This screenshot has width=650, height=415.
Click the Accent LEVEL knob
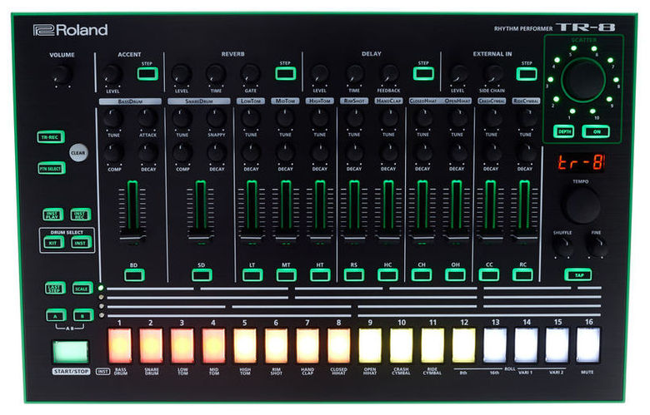pos(112,75)
